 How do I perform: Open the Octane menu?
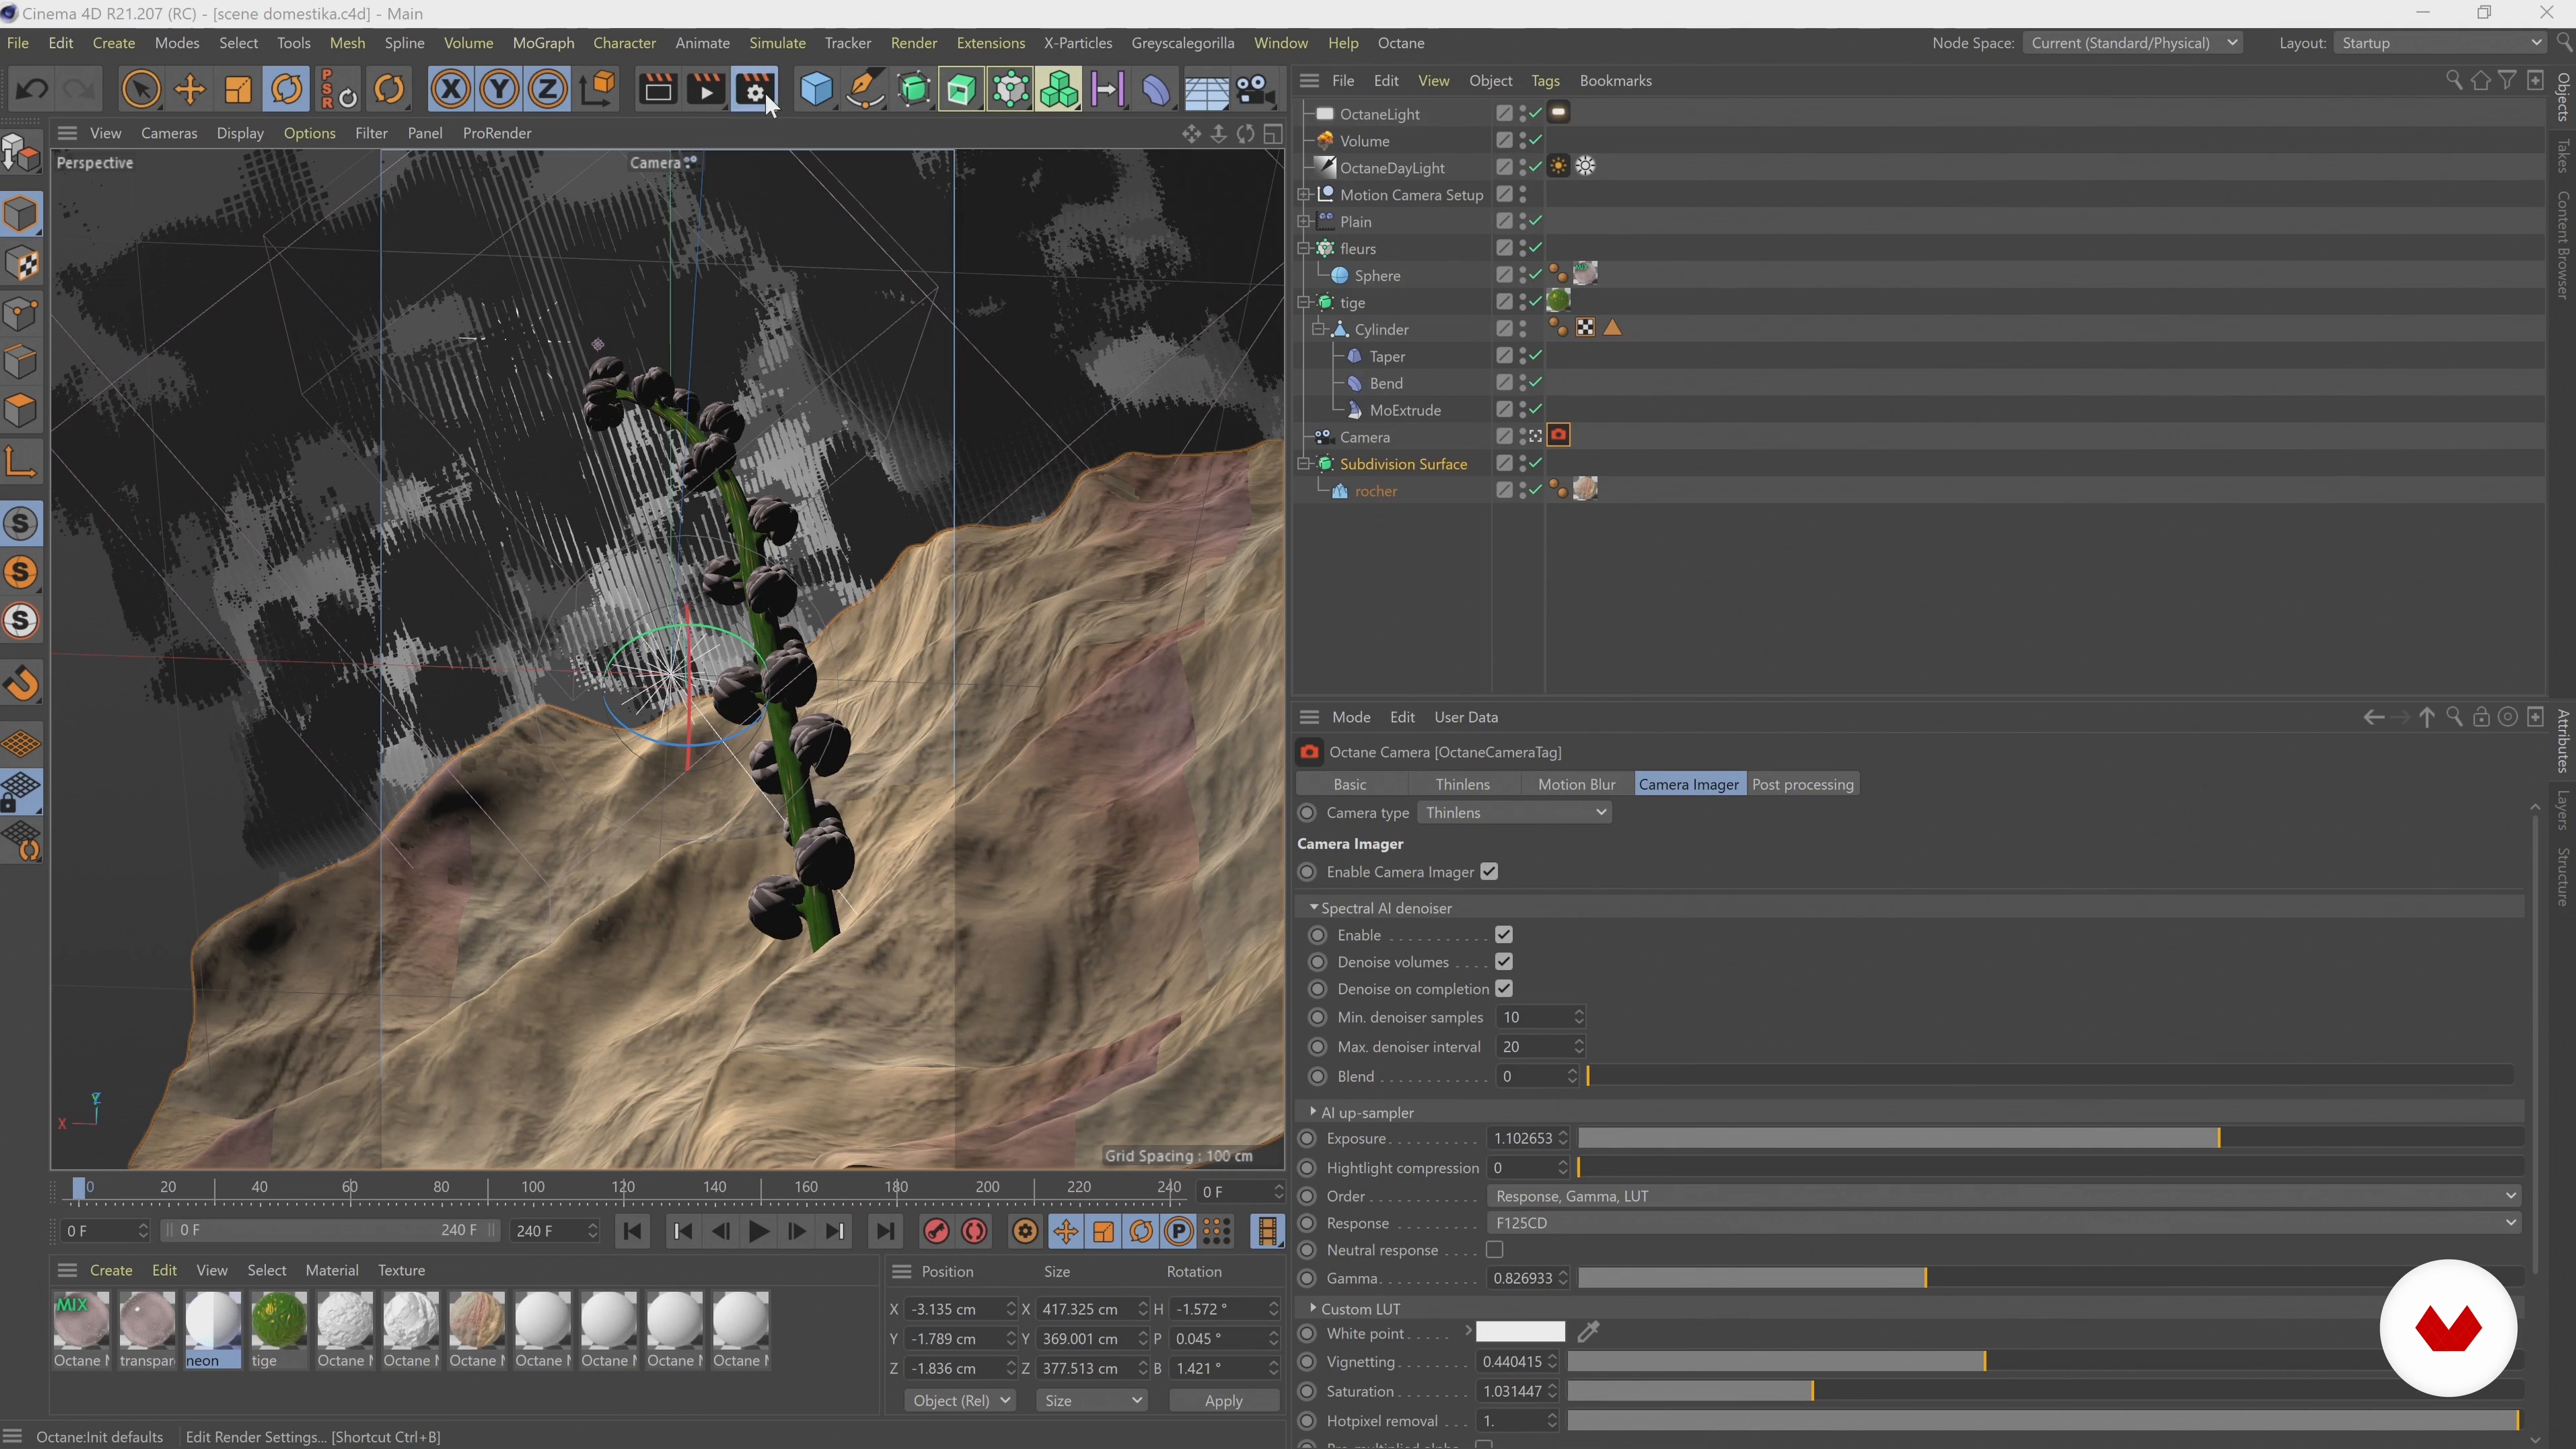tap(1400, 43)
